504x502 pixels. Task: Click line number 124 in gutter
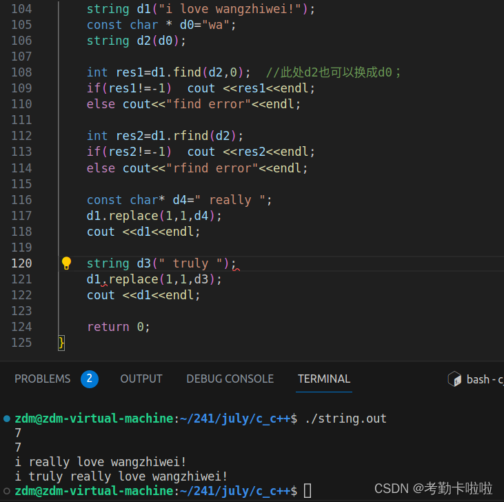coord(21,327)
